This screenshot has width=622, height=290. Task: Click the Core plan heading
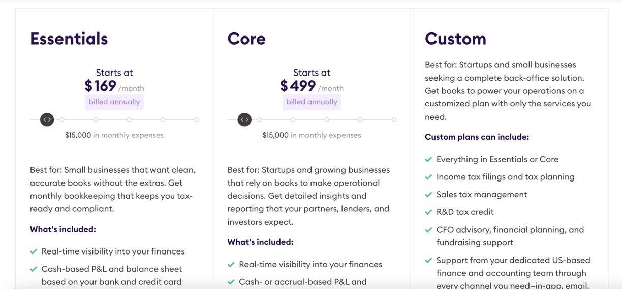[246, 39]
